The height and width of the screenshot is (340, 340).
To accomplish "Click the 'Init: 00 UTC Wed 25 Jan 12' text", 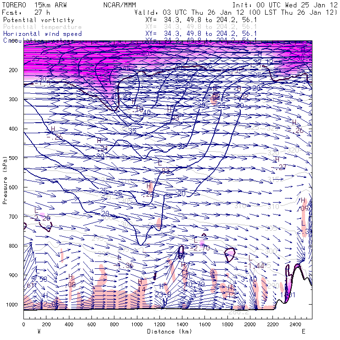I will [x=285, y=5].
